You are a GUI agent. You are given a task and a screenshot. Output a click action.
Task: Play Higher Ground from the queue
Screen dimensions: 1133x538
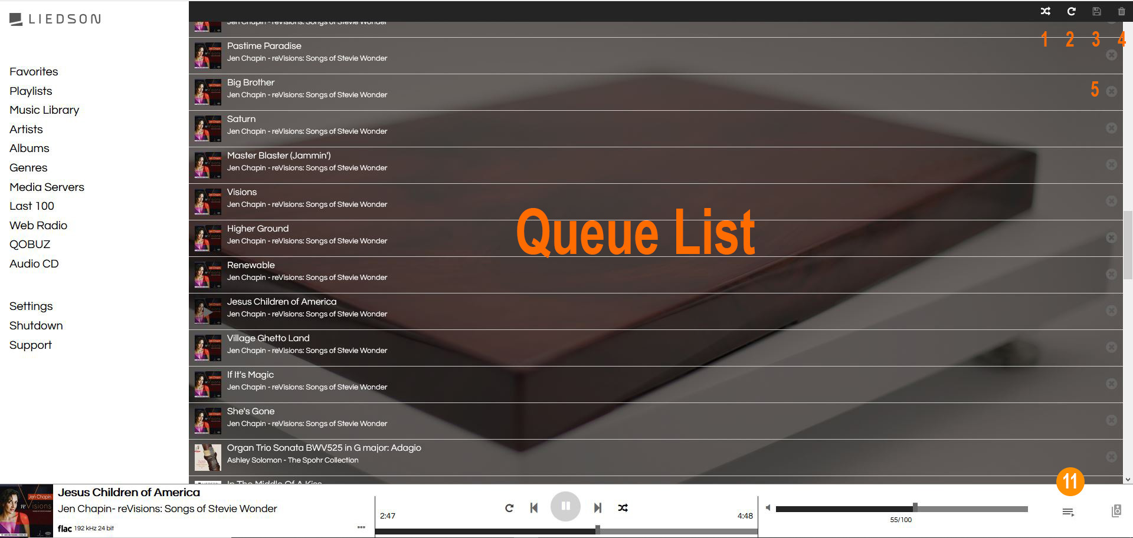258,229
